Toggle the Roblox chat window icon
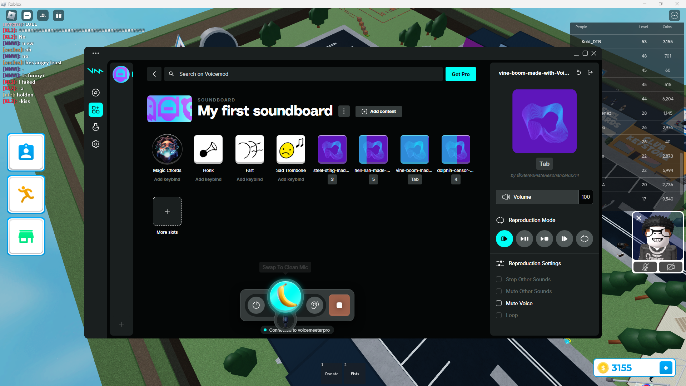Image resolution: width=686 pixels, height=386 pixels. click(27, 15)
